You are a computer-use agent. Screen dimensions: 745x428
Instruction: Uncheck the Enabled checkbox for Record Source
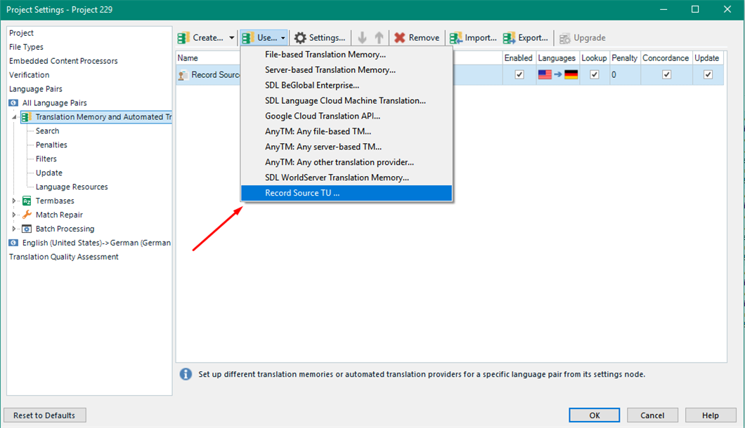pyautogui.click(x=519, y=75)
